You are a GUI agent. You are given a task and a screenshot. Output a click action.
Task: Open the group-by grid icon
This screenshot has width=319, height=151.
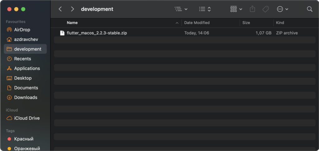click(x=234, y=9)
